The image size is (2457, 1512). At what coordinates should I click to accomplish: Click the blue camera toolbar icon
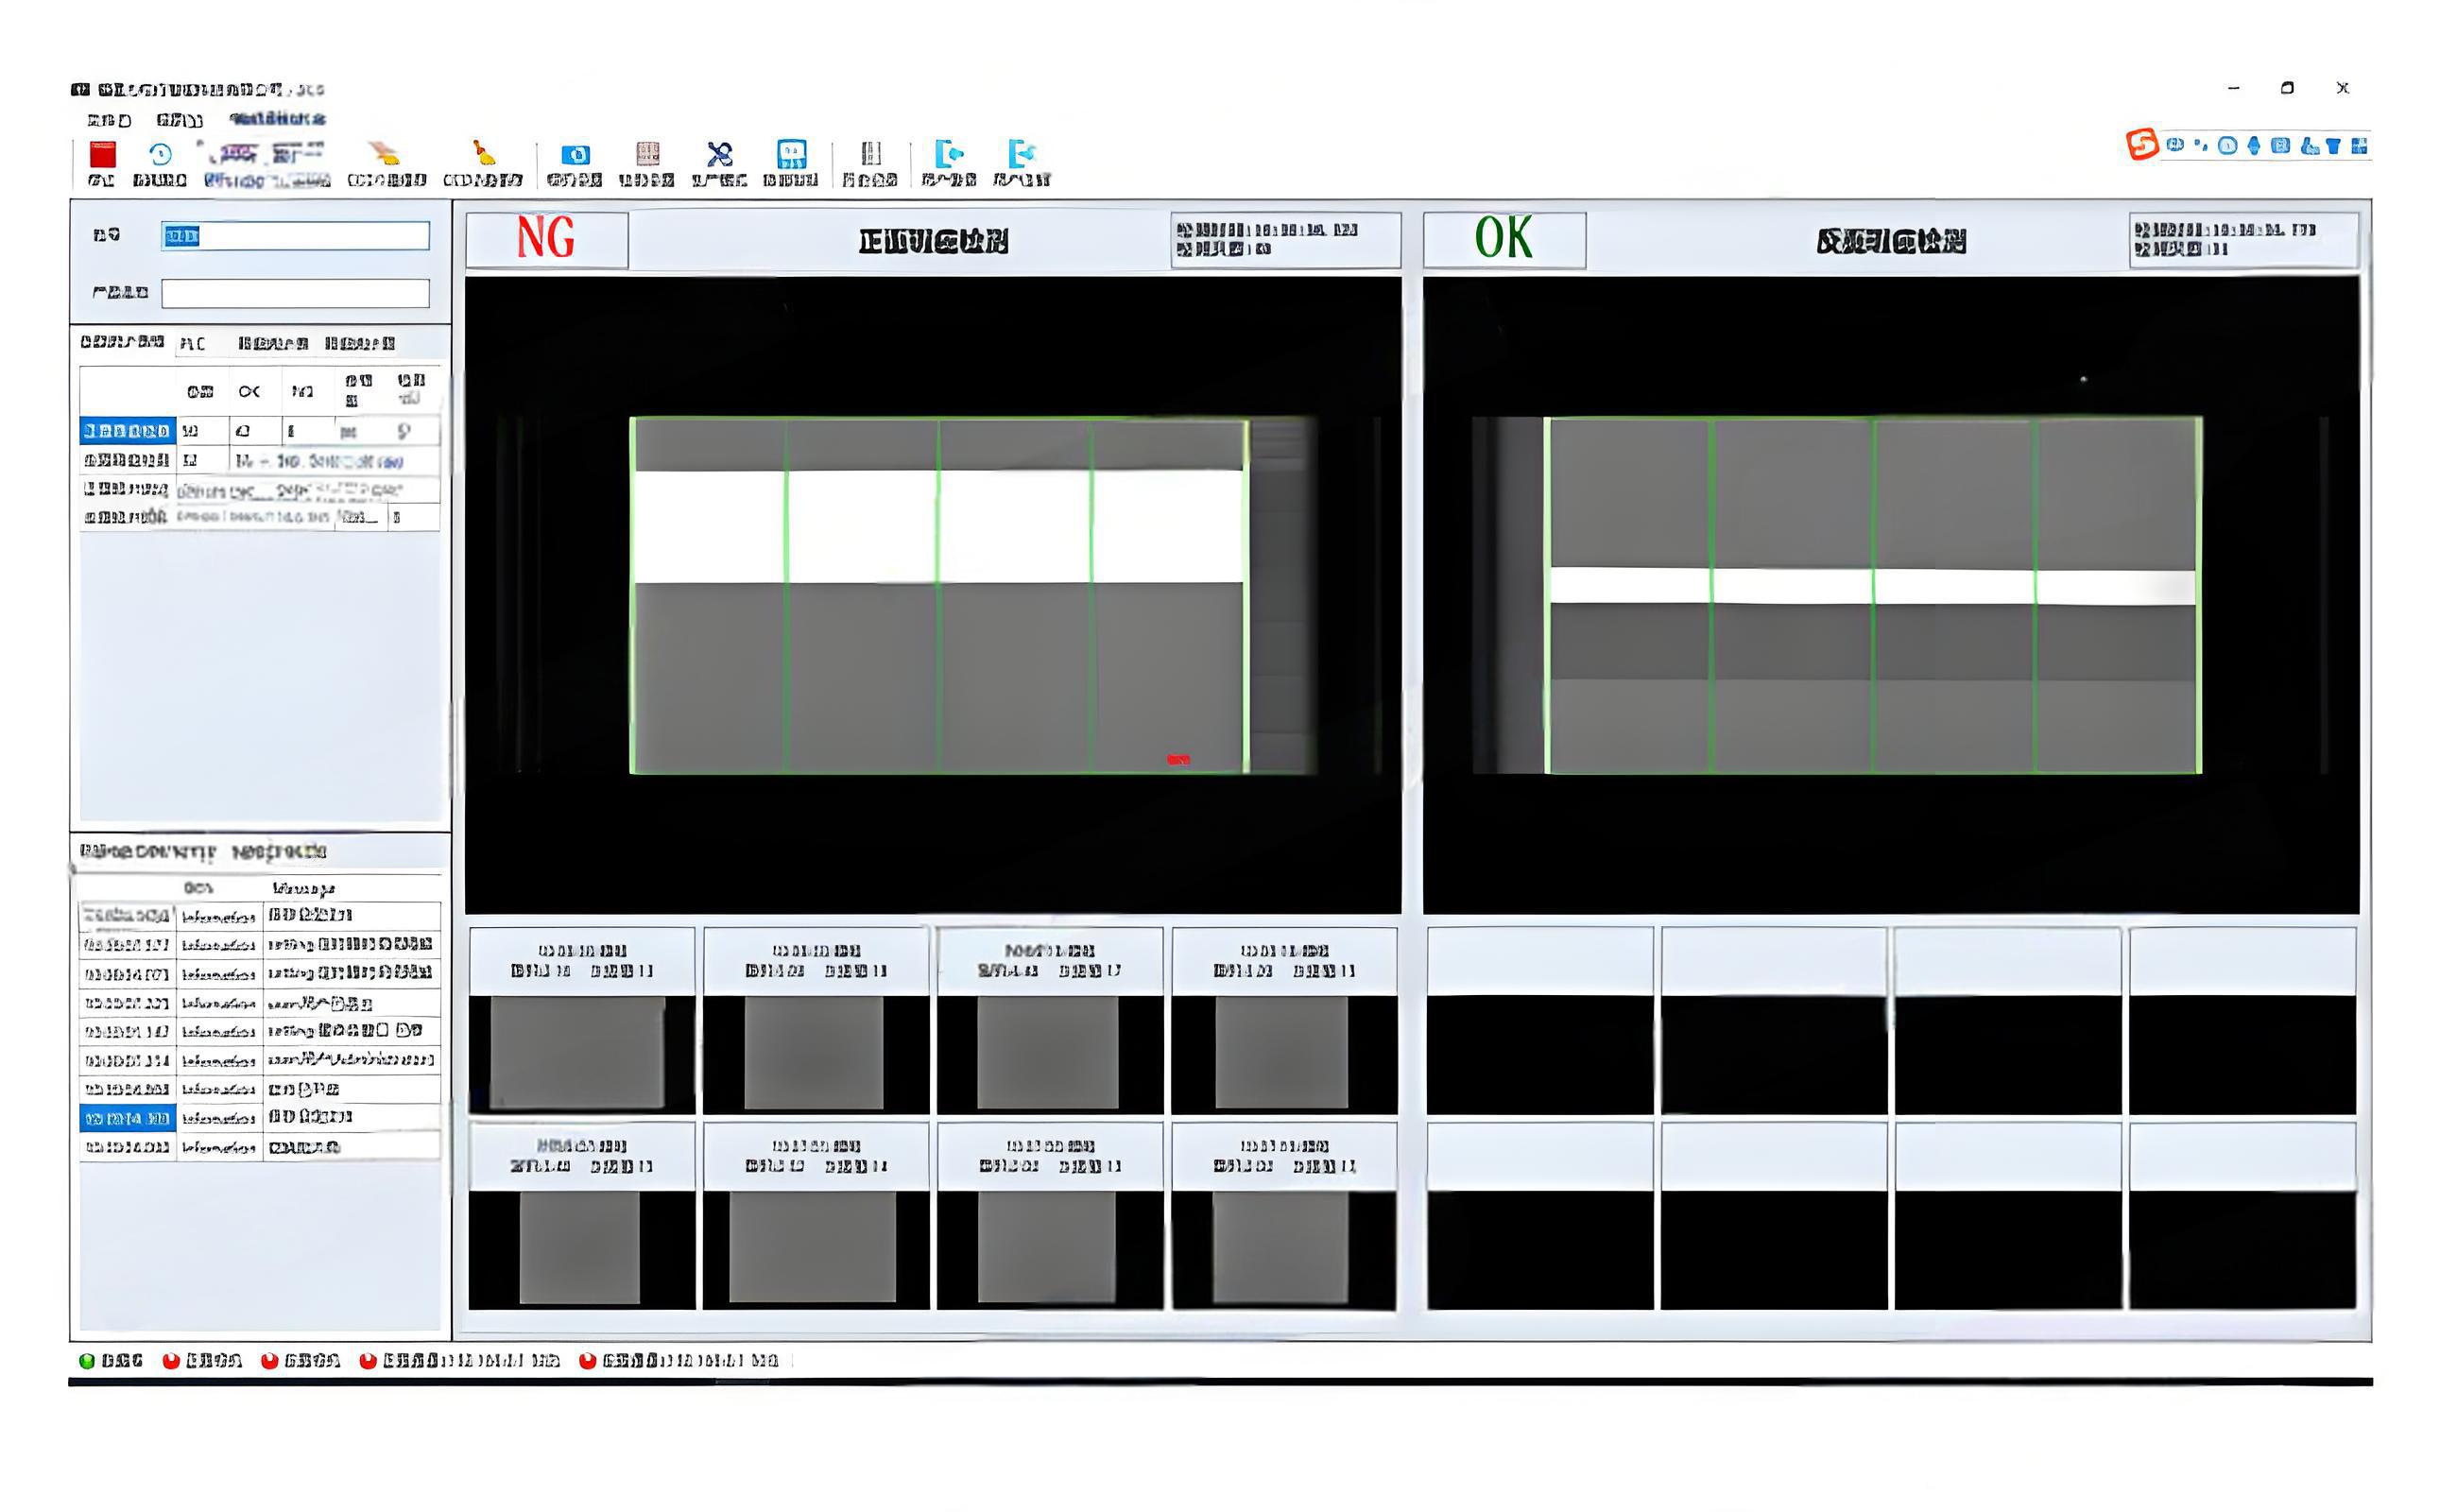(x=575, y=155)
